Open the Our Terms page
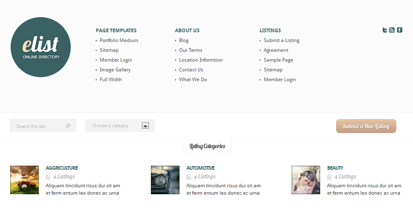 click(191, 50)
